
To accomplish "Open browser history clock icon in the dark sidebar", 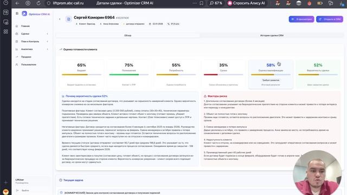I will 6,3.
